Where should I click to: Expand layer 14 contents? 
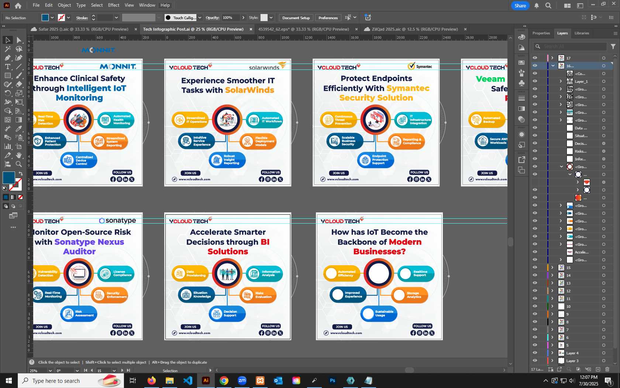[552, 275]
